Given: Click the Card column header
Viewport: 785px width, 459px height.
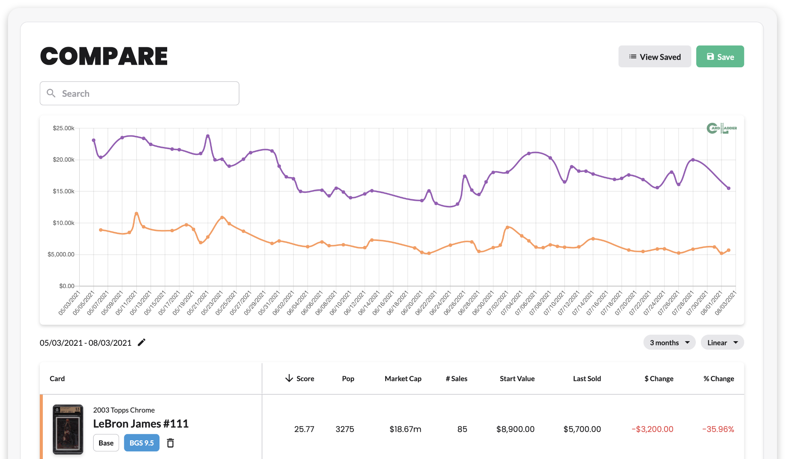Looking at the screenshot, I should (57, 378).
